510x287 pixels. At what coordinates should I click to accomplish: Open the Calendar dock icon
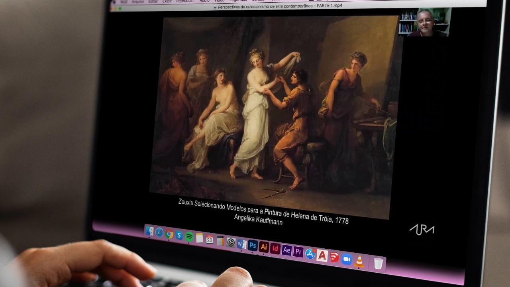click(210, 239)
